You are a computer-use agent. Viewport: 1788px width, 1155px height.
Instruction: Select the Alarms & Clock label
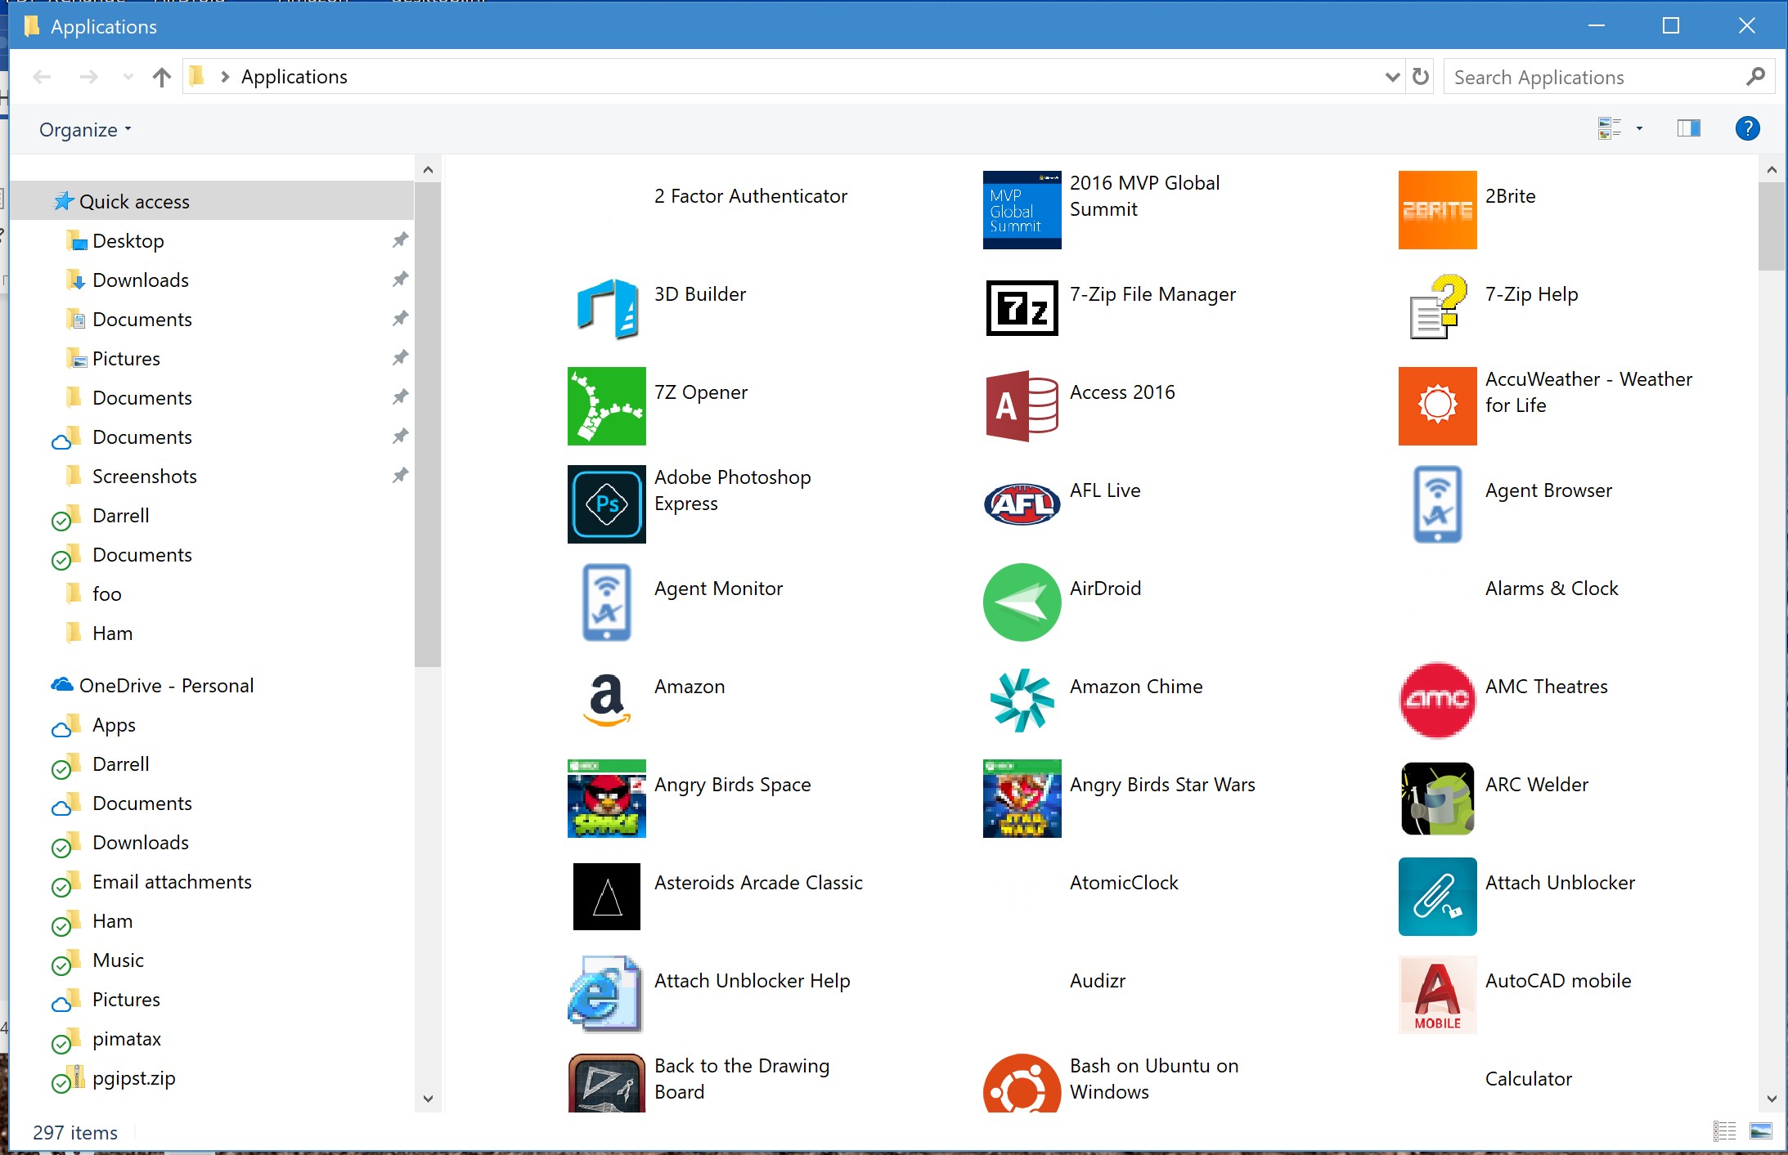click(x=1552, y=589)
